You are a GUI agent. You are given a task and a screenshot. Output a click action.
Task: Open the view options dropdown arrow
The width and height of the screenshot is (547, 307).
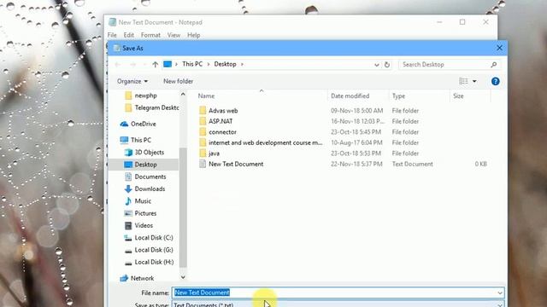point(474,82)
